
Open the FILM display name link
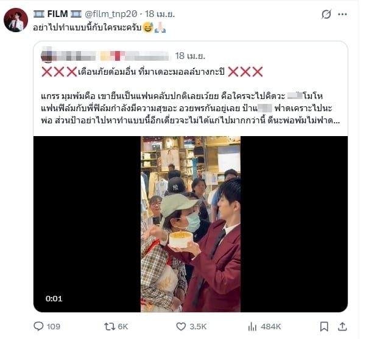(57, 14)
